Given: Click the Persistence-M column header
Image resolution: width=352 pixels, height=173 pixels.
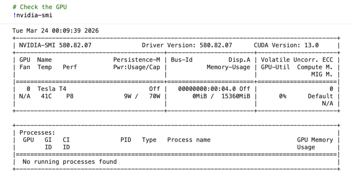Looking at the screenshot, I should 137,60.
